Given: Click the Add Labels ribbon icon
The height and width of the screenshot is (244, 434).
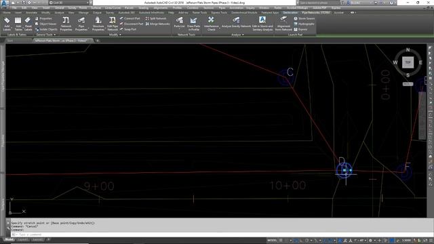Looking at the screenshot, I should (x=7, y=24).
